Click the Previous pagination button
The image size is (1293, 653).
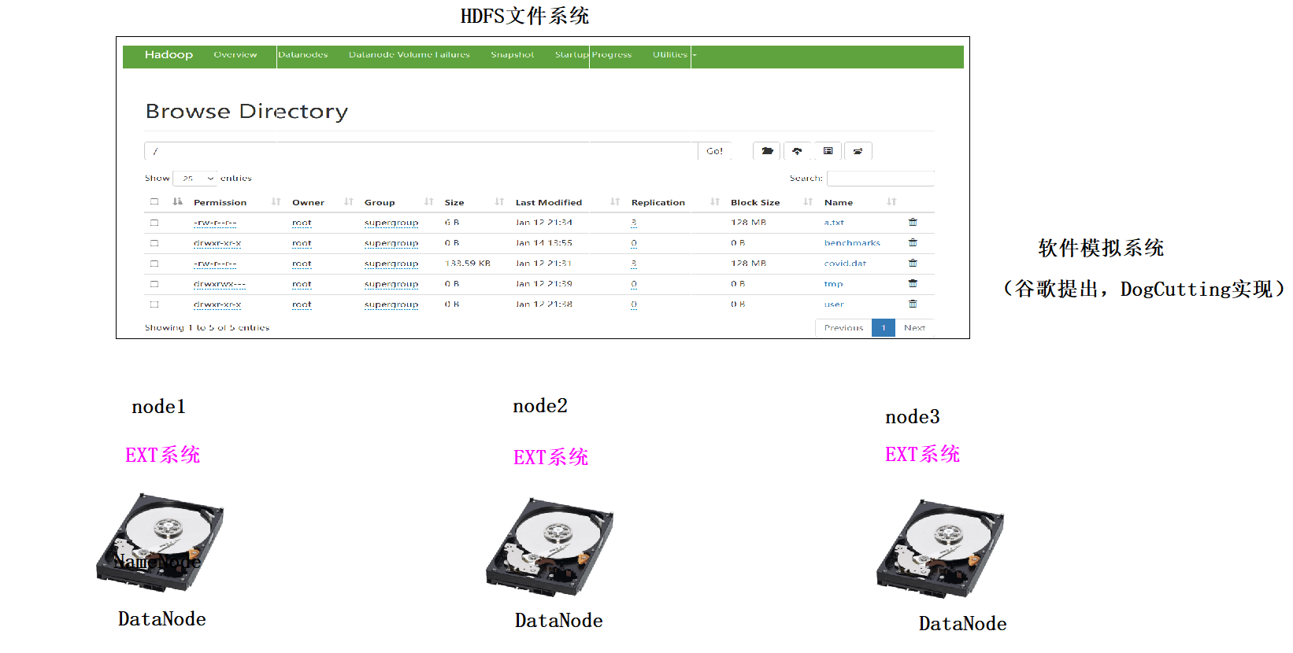coord(843,328)
